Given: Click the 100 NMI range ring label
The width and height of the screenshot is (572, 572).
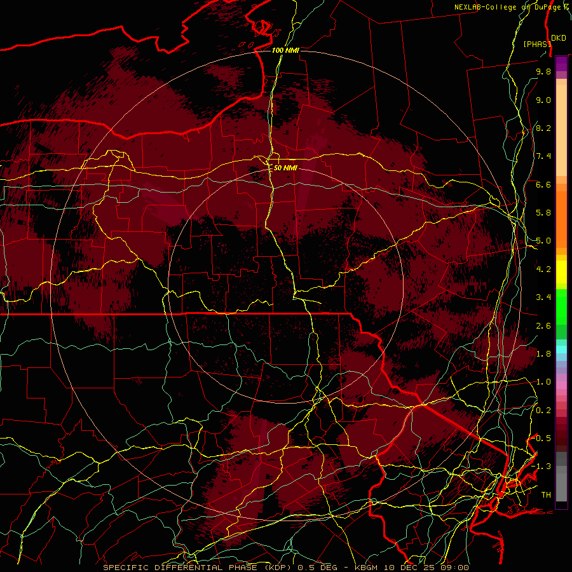Looking at the screenshot, I should [285, 50].
